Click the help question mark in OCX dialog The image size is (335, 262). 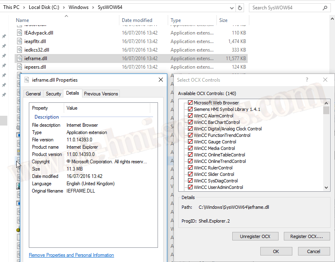pyautogui.click(x=307, y=80)
